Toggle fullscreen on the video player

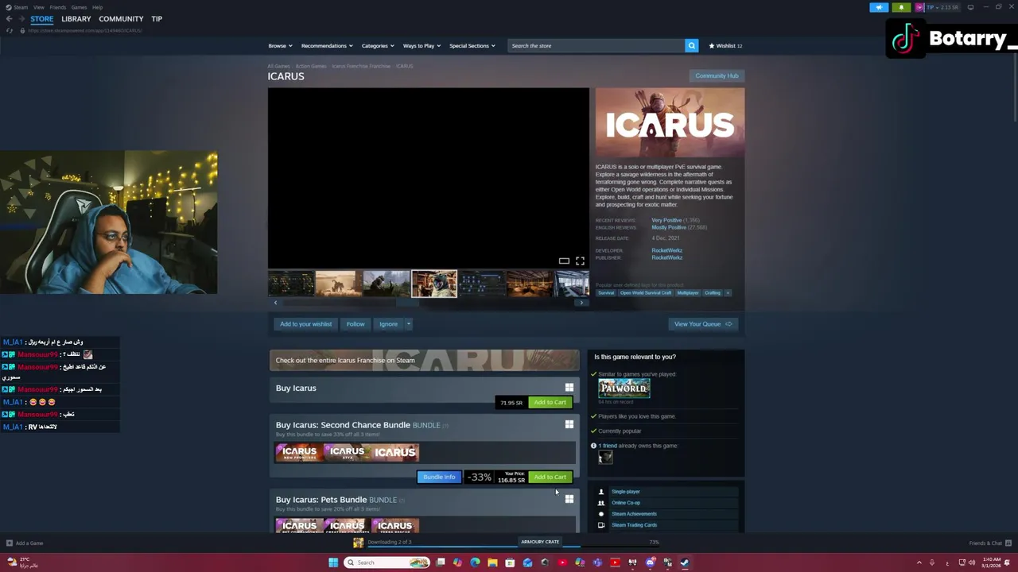pos(580,261)
